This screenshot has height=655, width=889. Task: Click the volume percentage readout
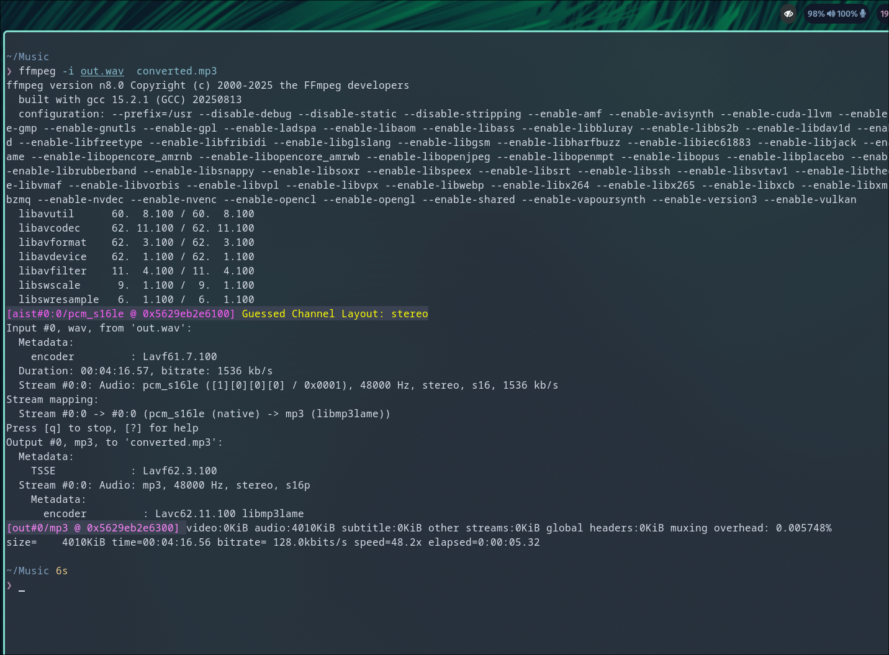click(x=816, y=14)
